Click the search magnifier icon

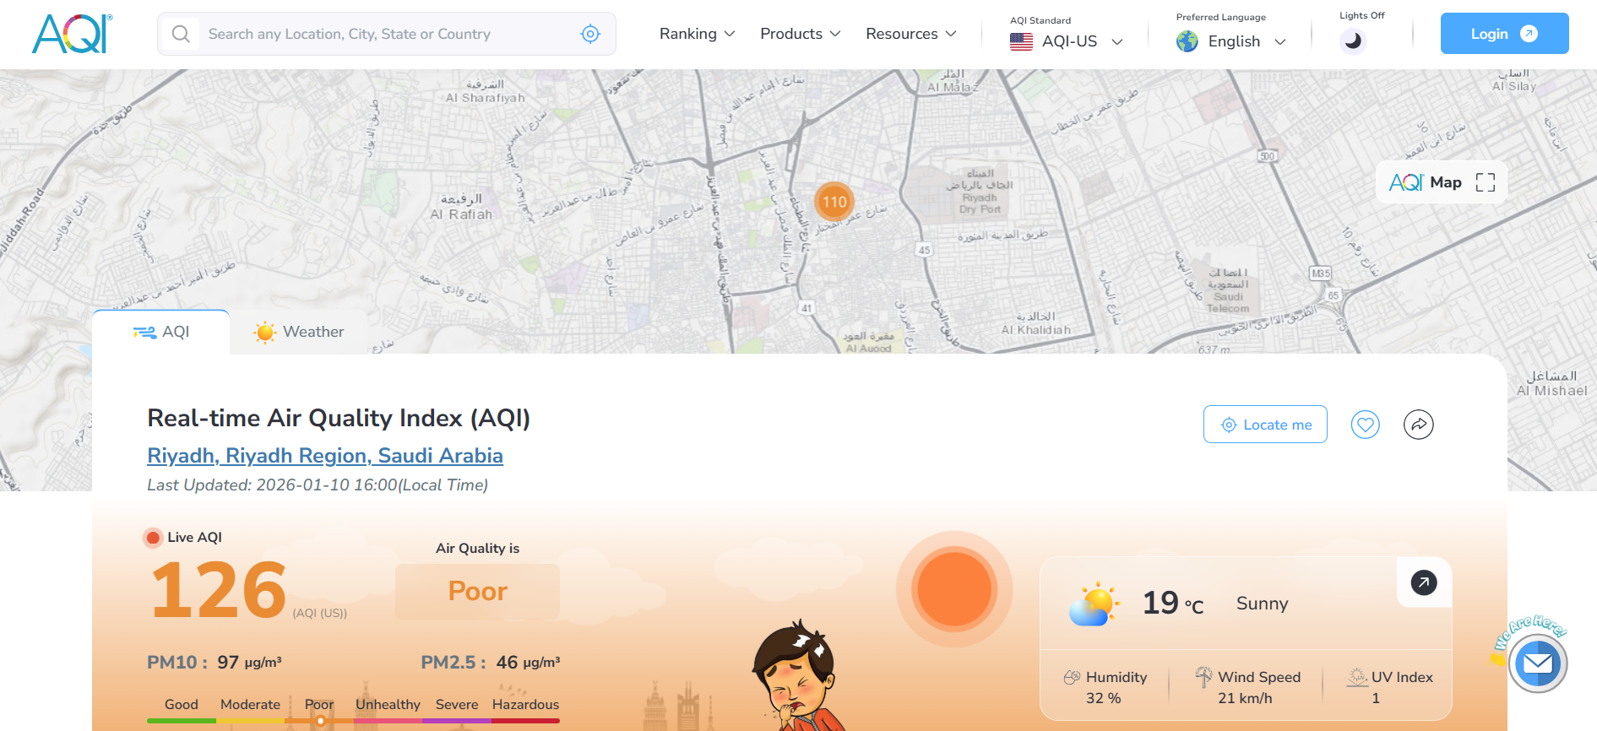181,34
